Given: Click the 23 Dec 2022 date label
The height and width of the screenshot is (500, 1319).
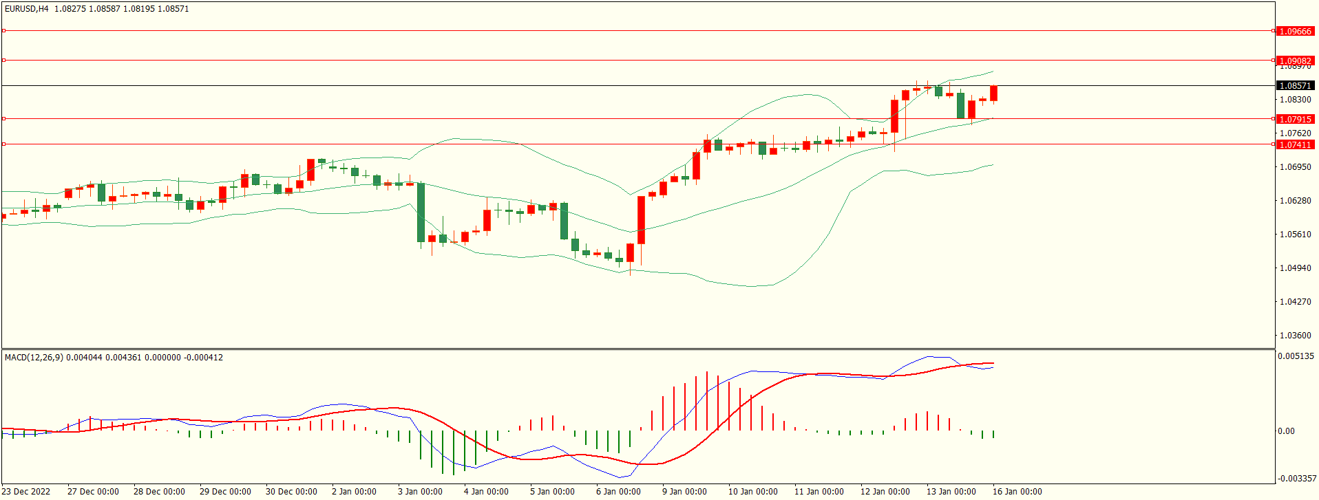Looking at the screenshot, I should tap(27, 491).
